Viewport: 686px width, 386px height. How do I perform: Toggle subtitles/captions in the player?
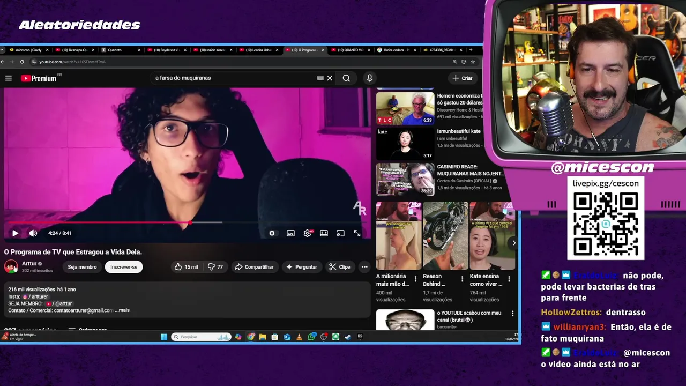pyautogui.click(x=290, y=233)
